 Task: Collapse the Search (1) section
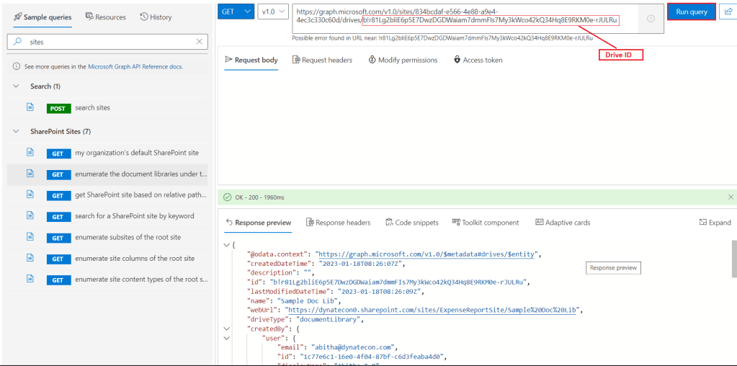17,86
